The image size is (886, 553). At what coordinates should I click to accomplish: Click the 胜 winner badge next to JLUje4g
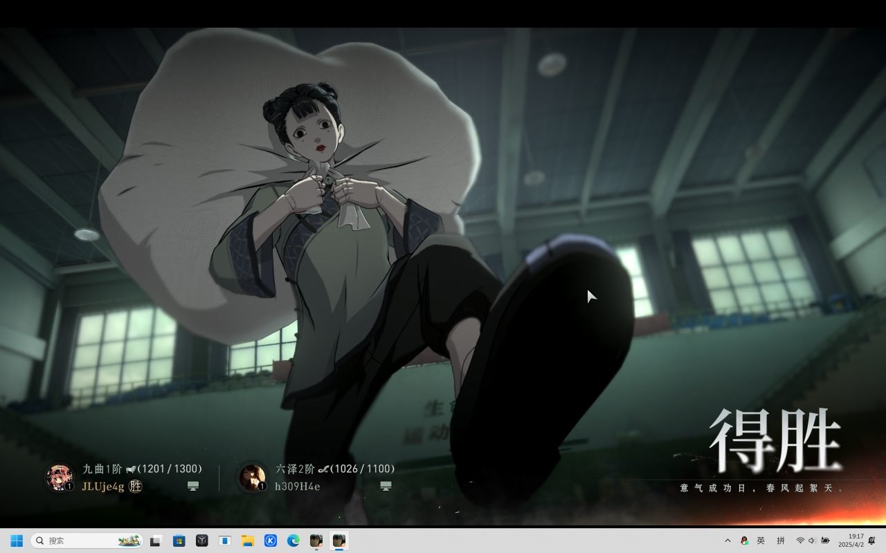point(136,487)
